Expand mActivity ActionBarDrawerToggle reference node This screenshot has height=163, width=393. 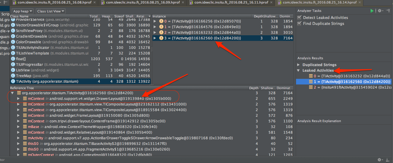click(19, 138)
